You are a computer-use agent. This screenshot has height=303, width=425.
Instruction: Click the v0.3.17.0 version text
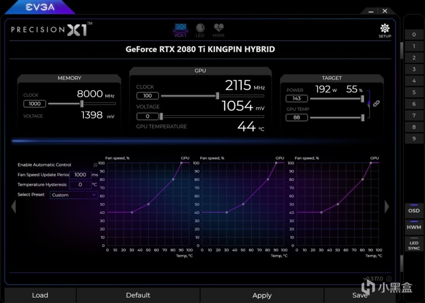(373, 279)
